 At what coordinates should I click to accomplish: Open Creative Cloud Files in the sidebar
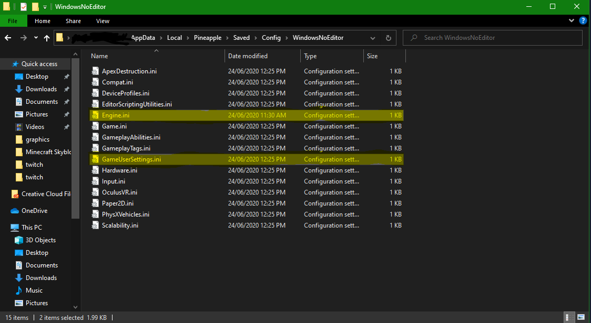(x=45, y=194)
